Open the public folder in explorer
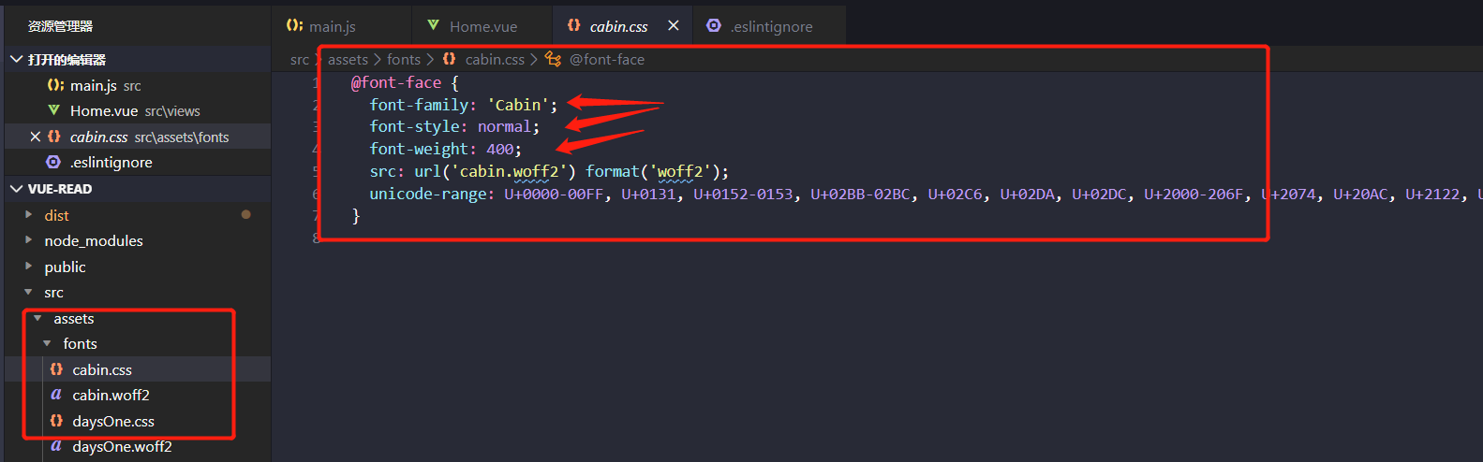1483x462 pixels. (65, 267)
